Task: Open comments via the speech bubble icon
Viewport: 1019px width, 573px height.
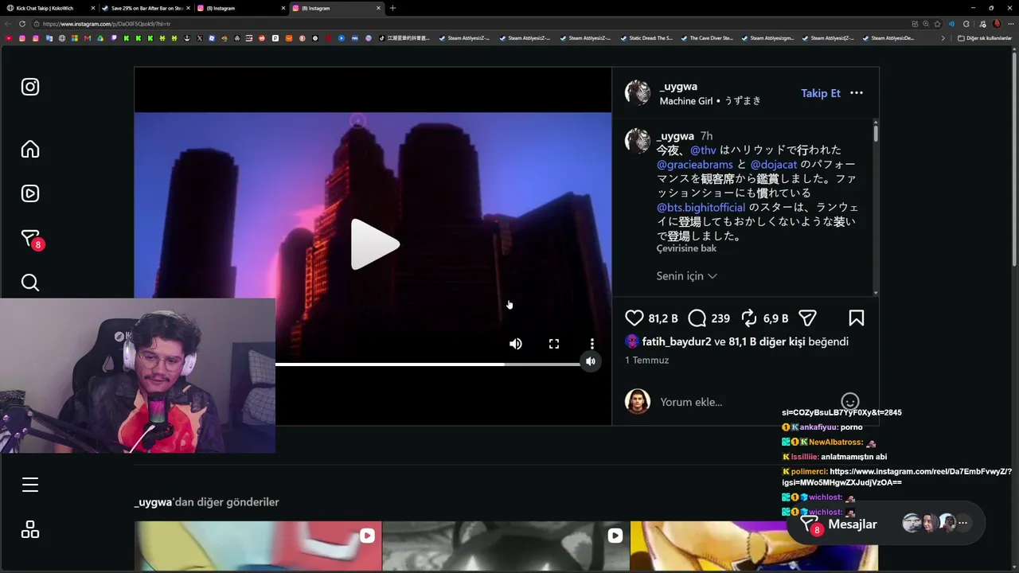Action: 697,318
